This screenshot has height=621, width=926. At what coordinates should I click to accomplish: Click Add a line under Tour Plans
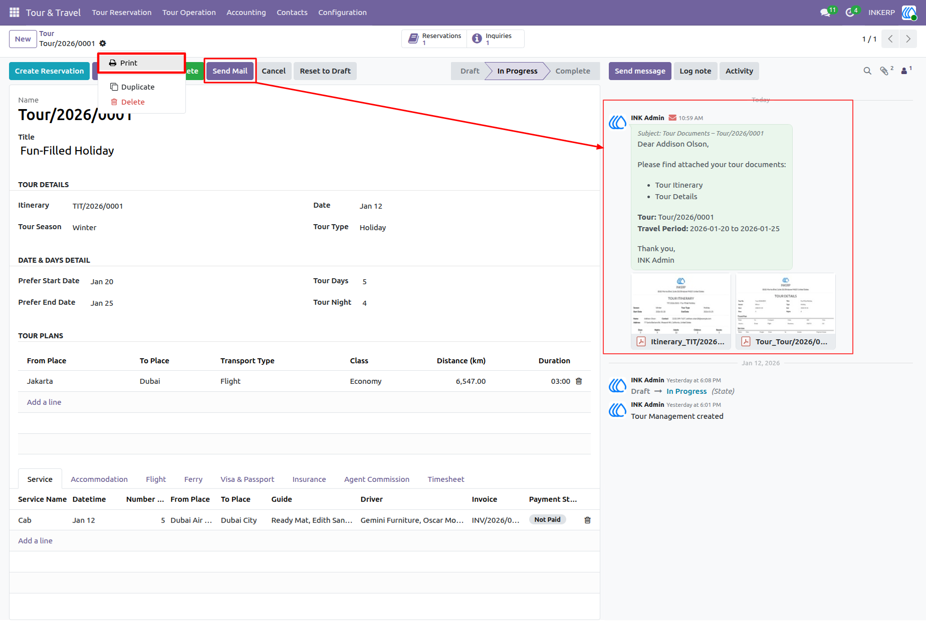coord(44,402)
